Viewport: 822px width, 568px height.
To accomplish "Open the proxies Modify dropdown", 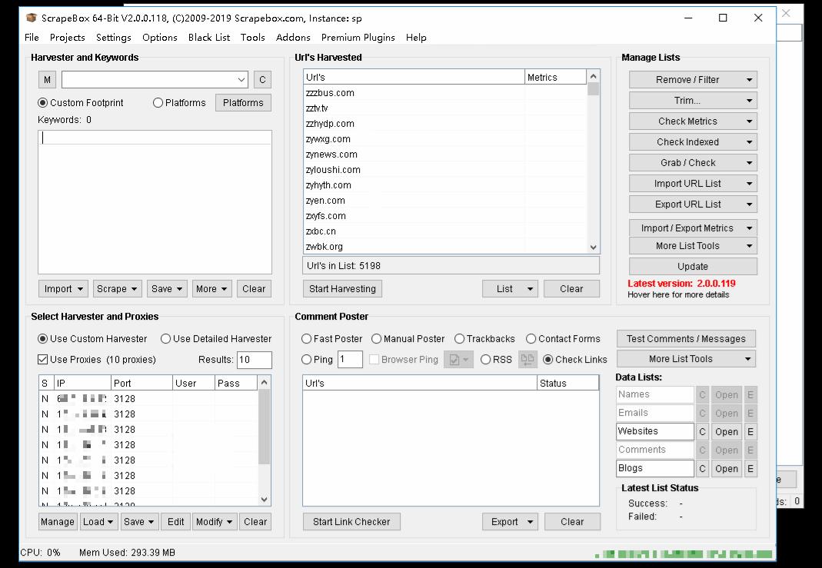I will [215, 522].
